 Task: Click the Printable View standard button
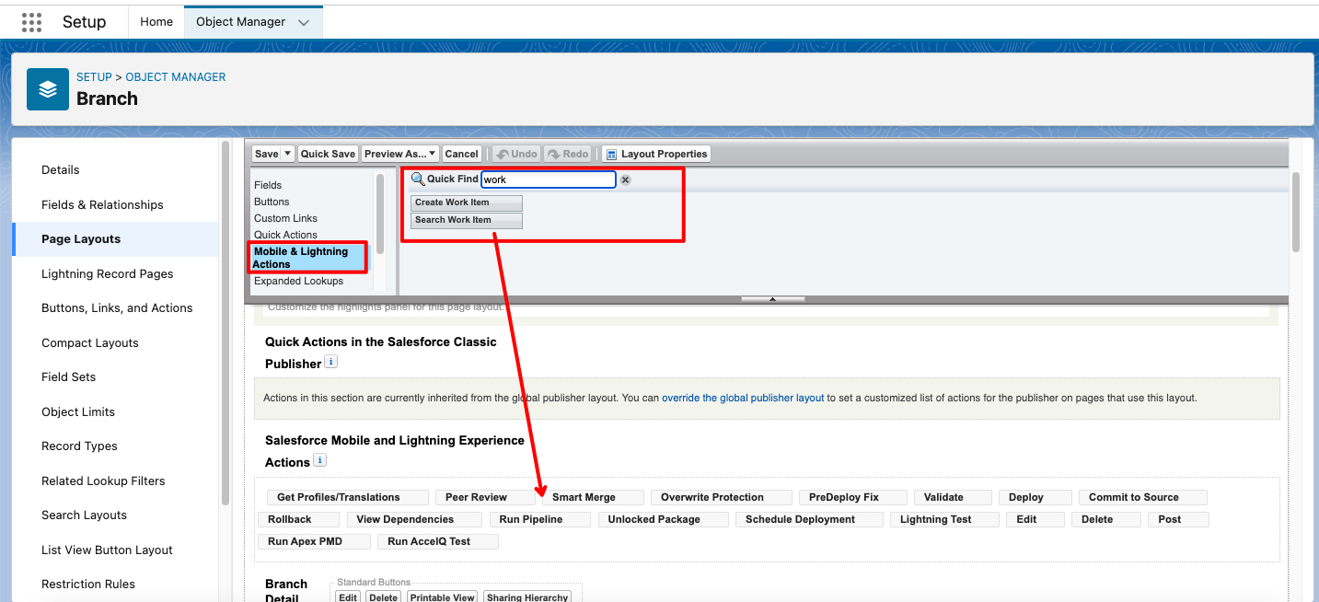(x=443, y=596)
